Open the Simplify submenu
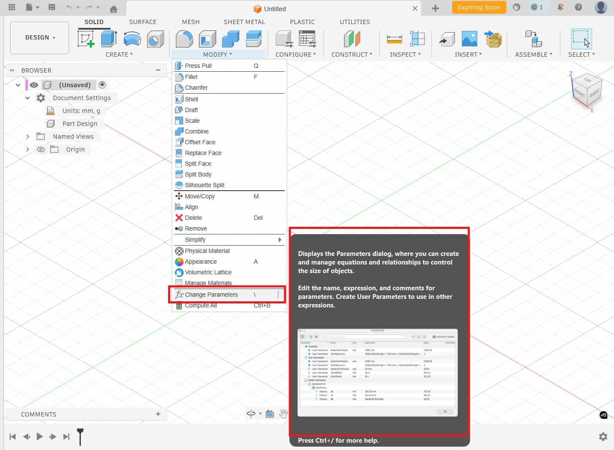Viewport: 614px width, 450px height. 229,240
